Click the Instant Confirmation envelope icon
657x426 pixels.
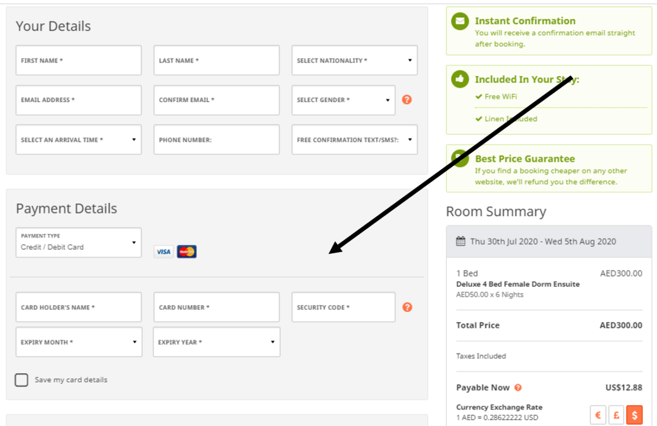point(459,21)
